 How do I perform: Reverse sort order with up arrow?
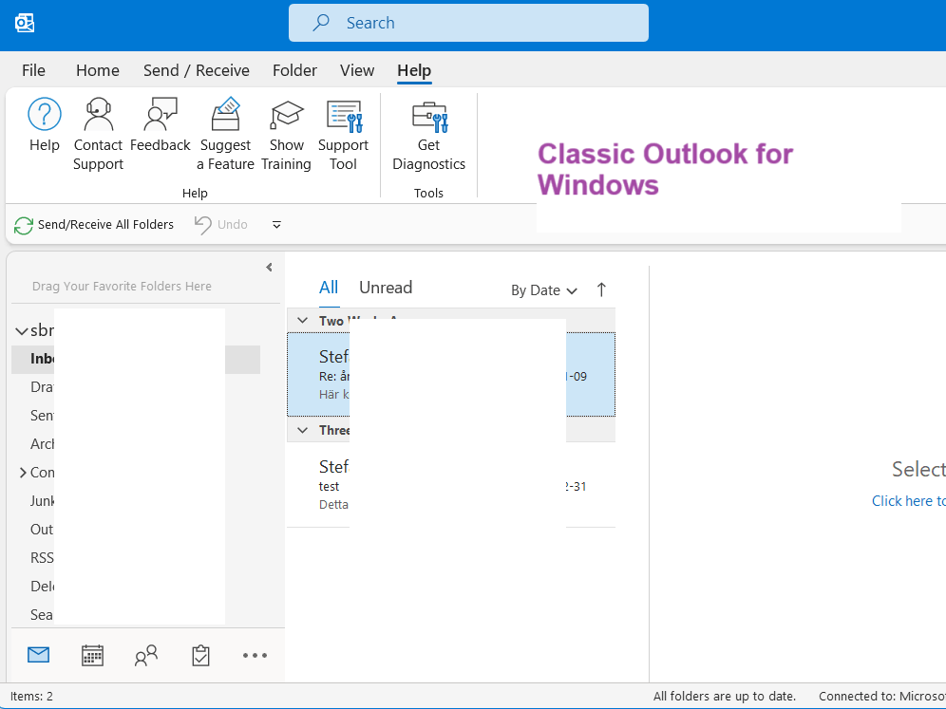point(601,290)
